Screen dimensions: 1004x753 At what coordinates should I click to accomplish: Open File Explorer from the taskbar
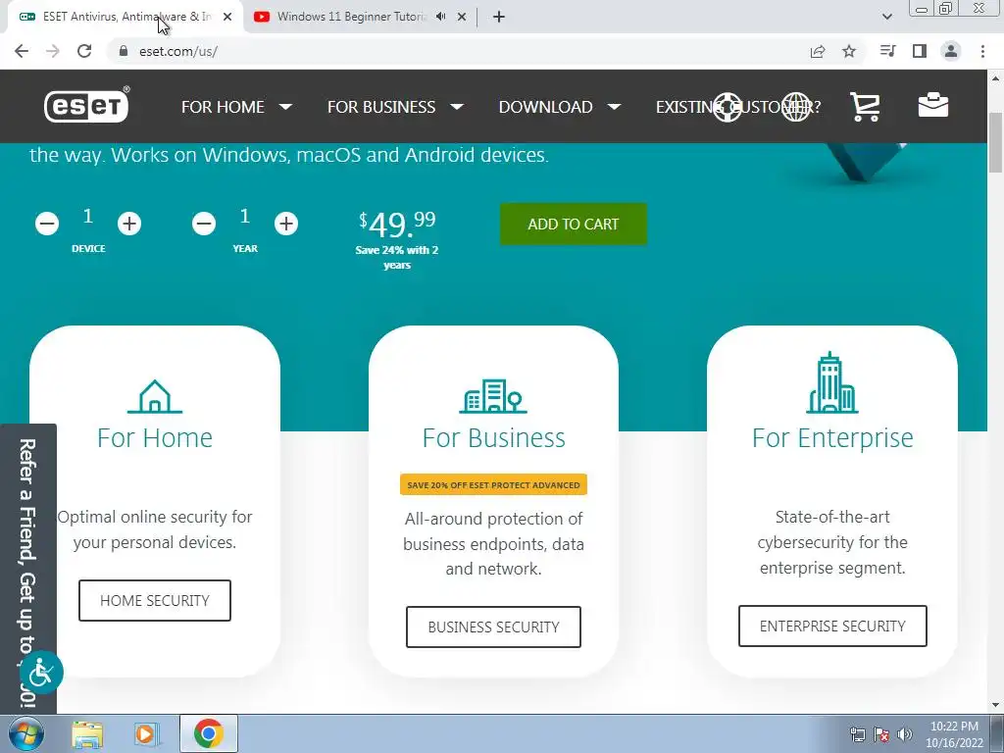tap(87, 734)
